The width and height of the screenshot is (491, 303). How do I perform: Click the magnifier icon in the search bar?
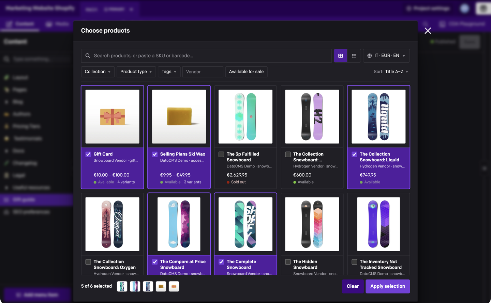(88, 56)
